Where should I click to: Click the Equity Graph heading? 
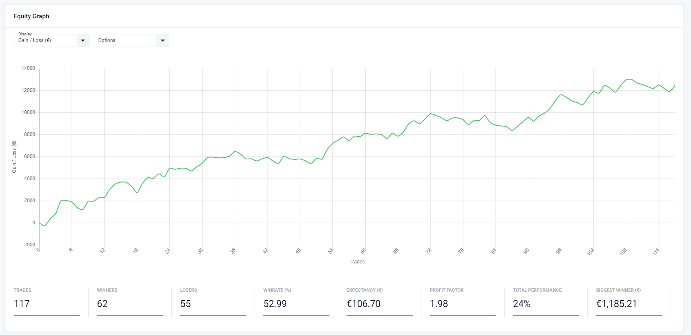click(x=32, y=16)
